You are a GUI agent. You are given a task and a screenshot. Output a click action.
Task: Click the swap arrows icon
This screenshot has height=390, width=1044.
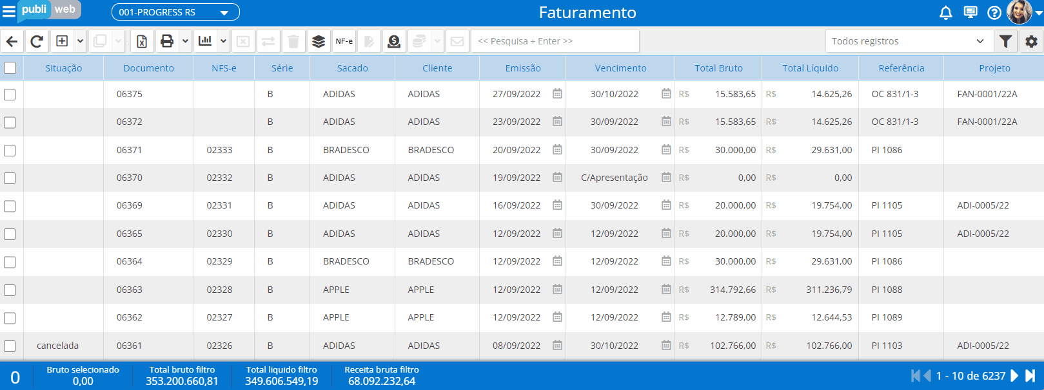268,41
